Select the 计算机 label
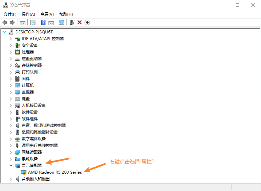 (x=28, y=85)
